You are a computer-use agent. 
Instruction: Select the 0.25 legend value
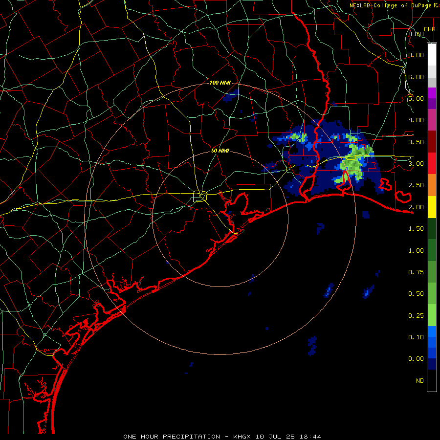[416, 316]
